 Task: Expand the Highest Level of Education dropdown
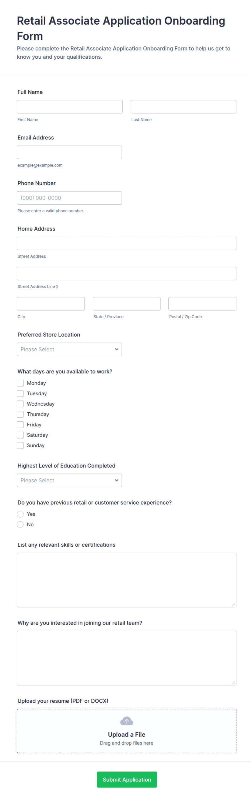(x=69, y=480)
